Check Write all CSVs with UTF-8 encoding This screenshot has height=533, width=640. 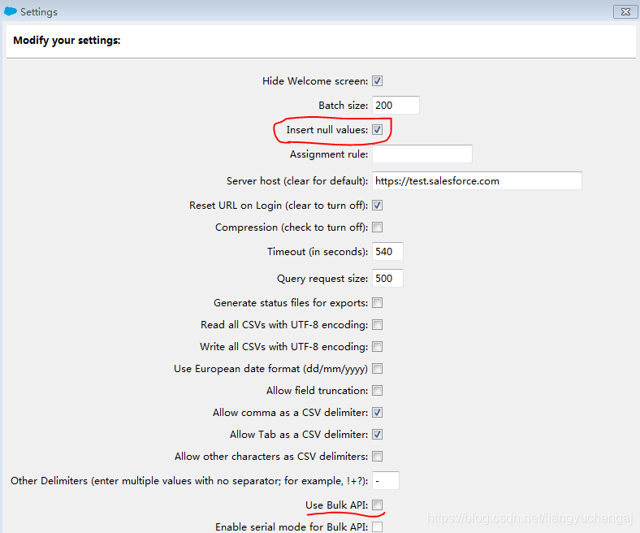377,347
